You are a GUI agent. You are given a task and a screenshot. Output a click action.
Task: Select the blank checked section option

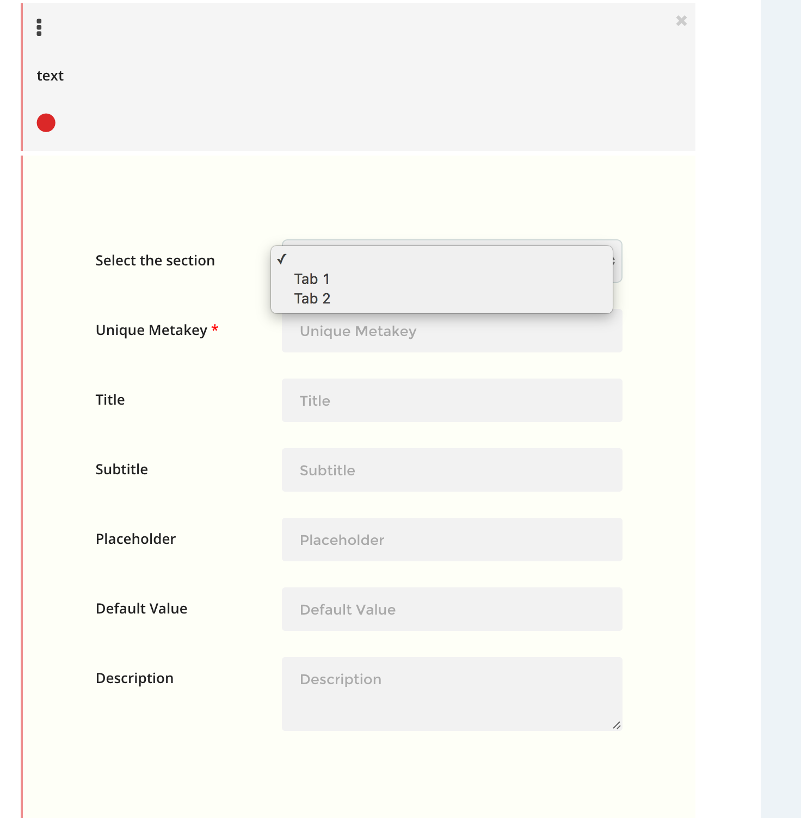click(441, 259)
